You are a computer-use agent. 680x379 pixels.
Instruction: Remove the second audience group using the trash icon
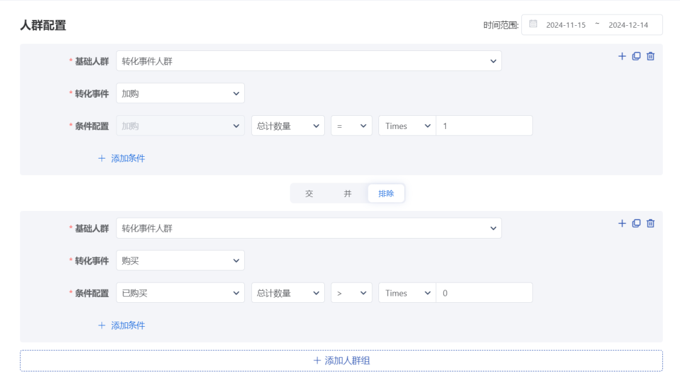(x=650, y=223)
